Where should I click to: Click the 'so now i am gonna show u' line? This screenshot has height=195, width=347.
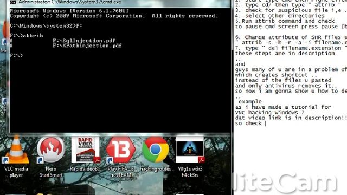(291, 91)
